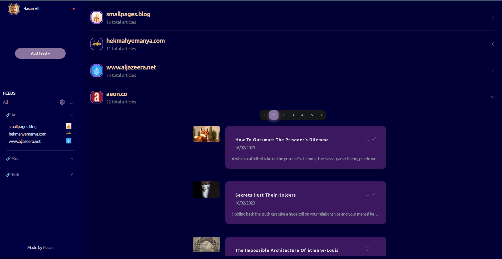
Task: Click the fox thumbnail of the Prisoner's Dilemma article
Action: point(206,134)
